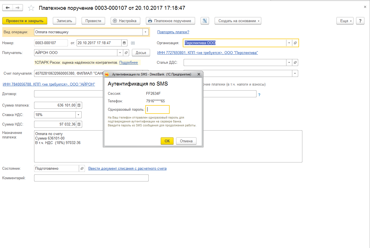Open calendar picker for document date
The height and width of the screenshot is (248, 370).
pyautogui.click(x=124, y=43)
